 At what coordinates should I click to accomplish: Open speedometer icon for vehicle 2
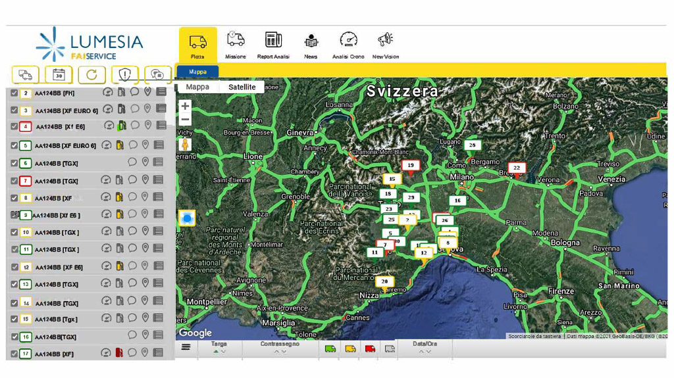click(x=107, y=92)
